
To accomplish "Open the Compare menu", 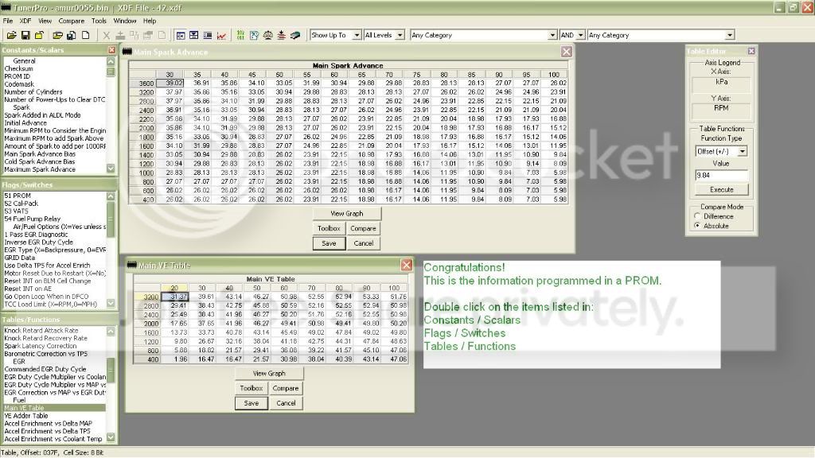I will [x=71, y=21].
